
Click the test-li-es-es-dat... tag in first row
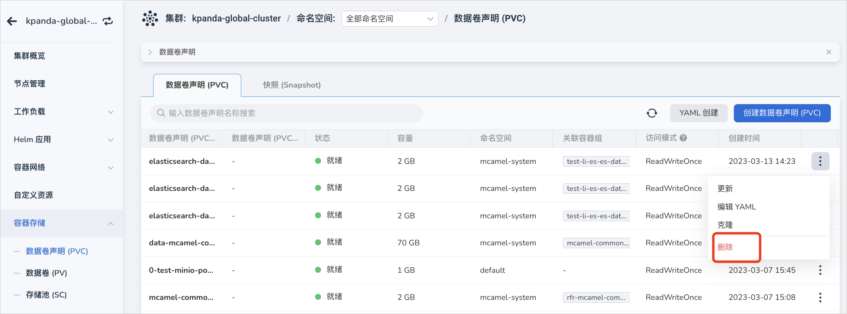[596, 161]
